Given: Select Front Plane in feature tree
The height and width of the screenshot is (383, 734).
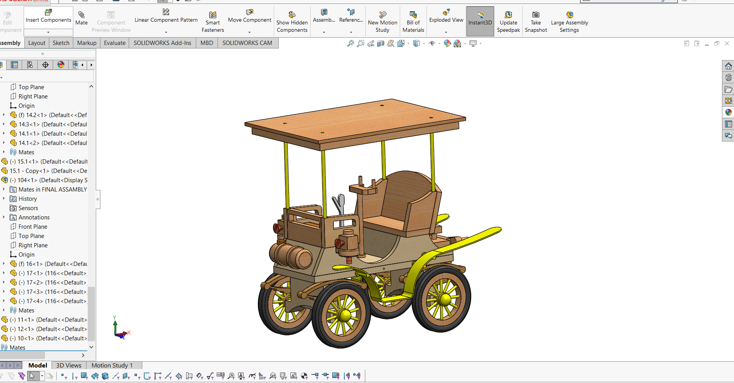Looking at the screenshot, I should [33, 226].
